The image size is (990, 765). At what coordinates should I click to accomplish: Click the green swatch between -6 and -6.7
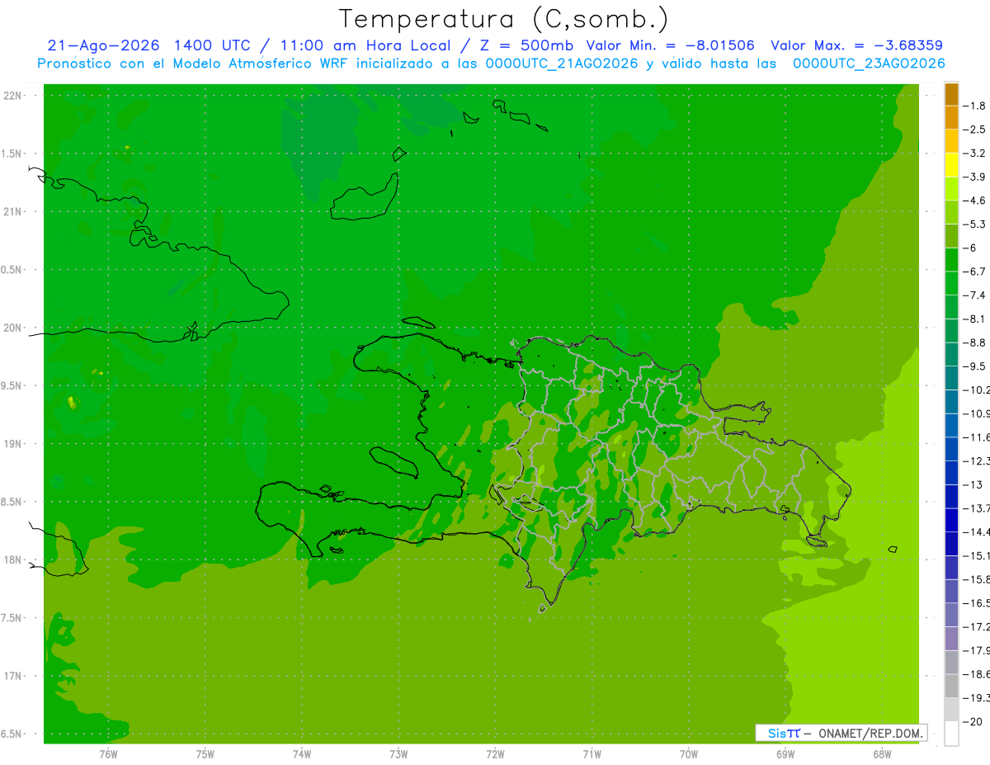pyautogui.click(x=951, y=260)
